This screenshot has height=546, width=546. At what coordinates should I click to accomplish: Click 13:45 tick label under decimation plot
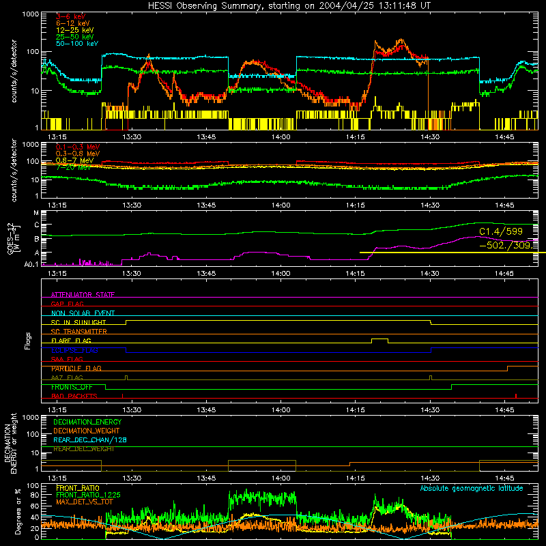click(206, 478)
